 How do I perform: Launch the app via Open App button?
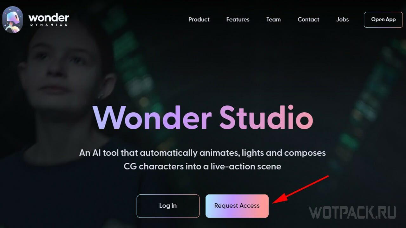point(383,20)
